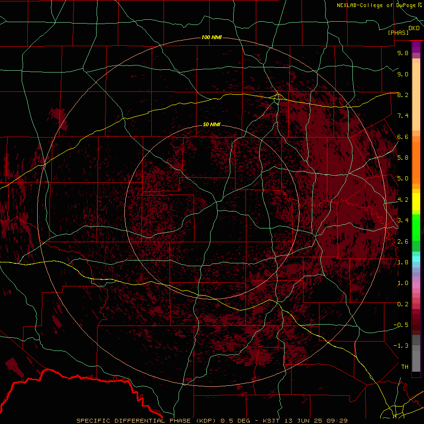Click the 7.4 value on the color scale
The image size is (424, 424).
tap(403, 116)
